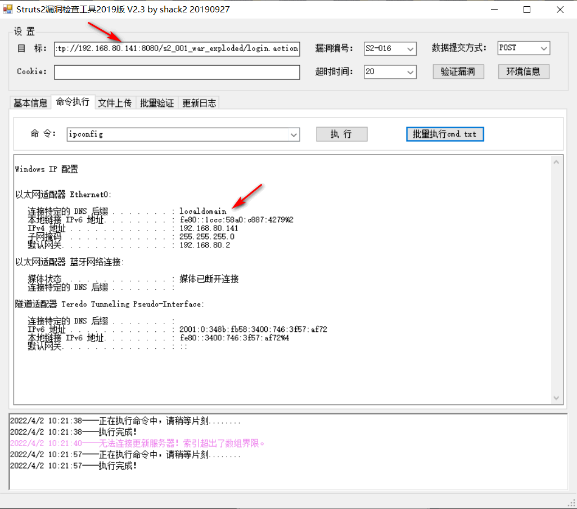Click the default gateway 192.168.80.2 text
This screenshot has height=509, width=577.
(x=205, y=245)
